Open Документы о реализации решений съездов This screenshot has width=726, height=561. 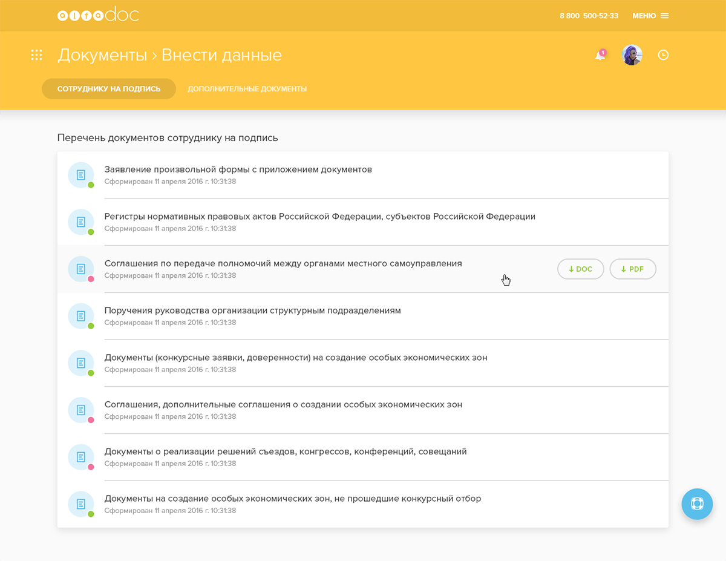[285, 451]
